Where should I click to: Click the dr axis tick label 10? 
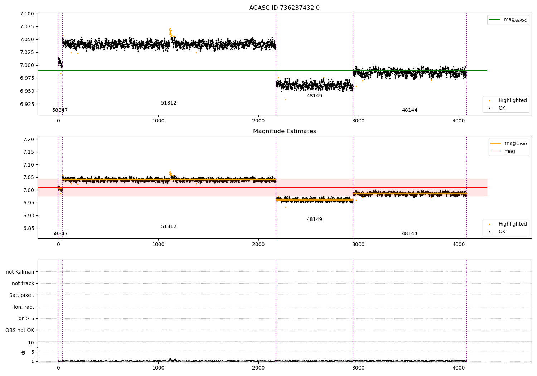click(31, 343)
